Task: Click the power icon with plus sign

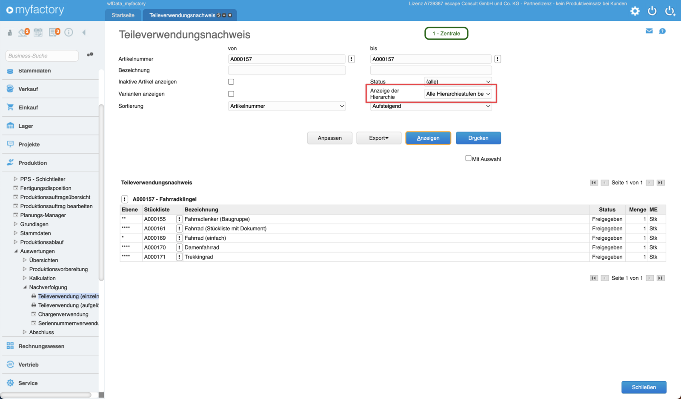Action: pyautogui.click(x=670, y=11)
